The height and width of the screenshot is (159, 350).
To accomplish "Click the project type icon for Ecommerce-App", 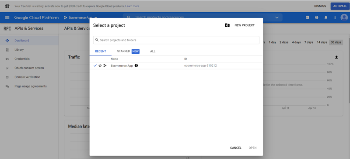I will tap(105, 66).
